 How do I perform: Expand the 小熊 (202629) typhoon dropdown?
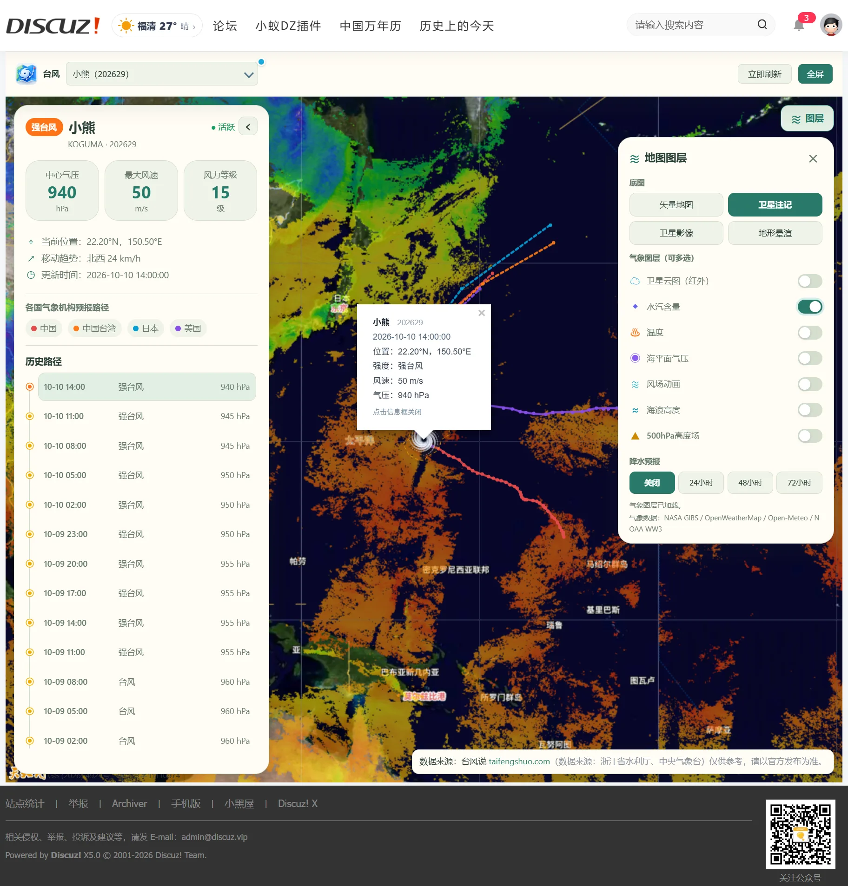pos(162,74)
